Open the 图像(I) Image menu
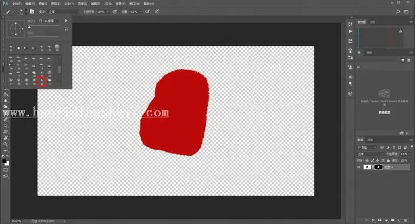This screenshot has height=224, width=415. click(42, 4)
